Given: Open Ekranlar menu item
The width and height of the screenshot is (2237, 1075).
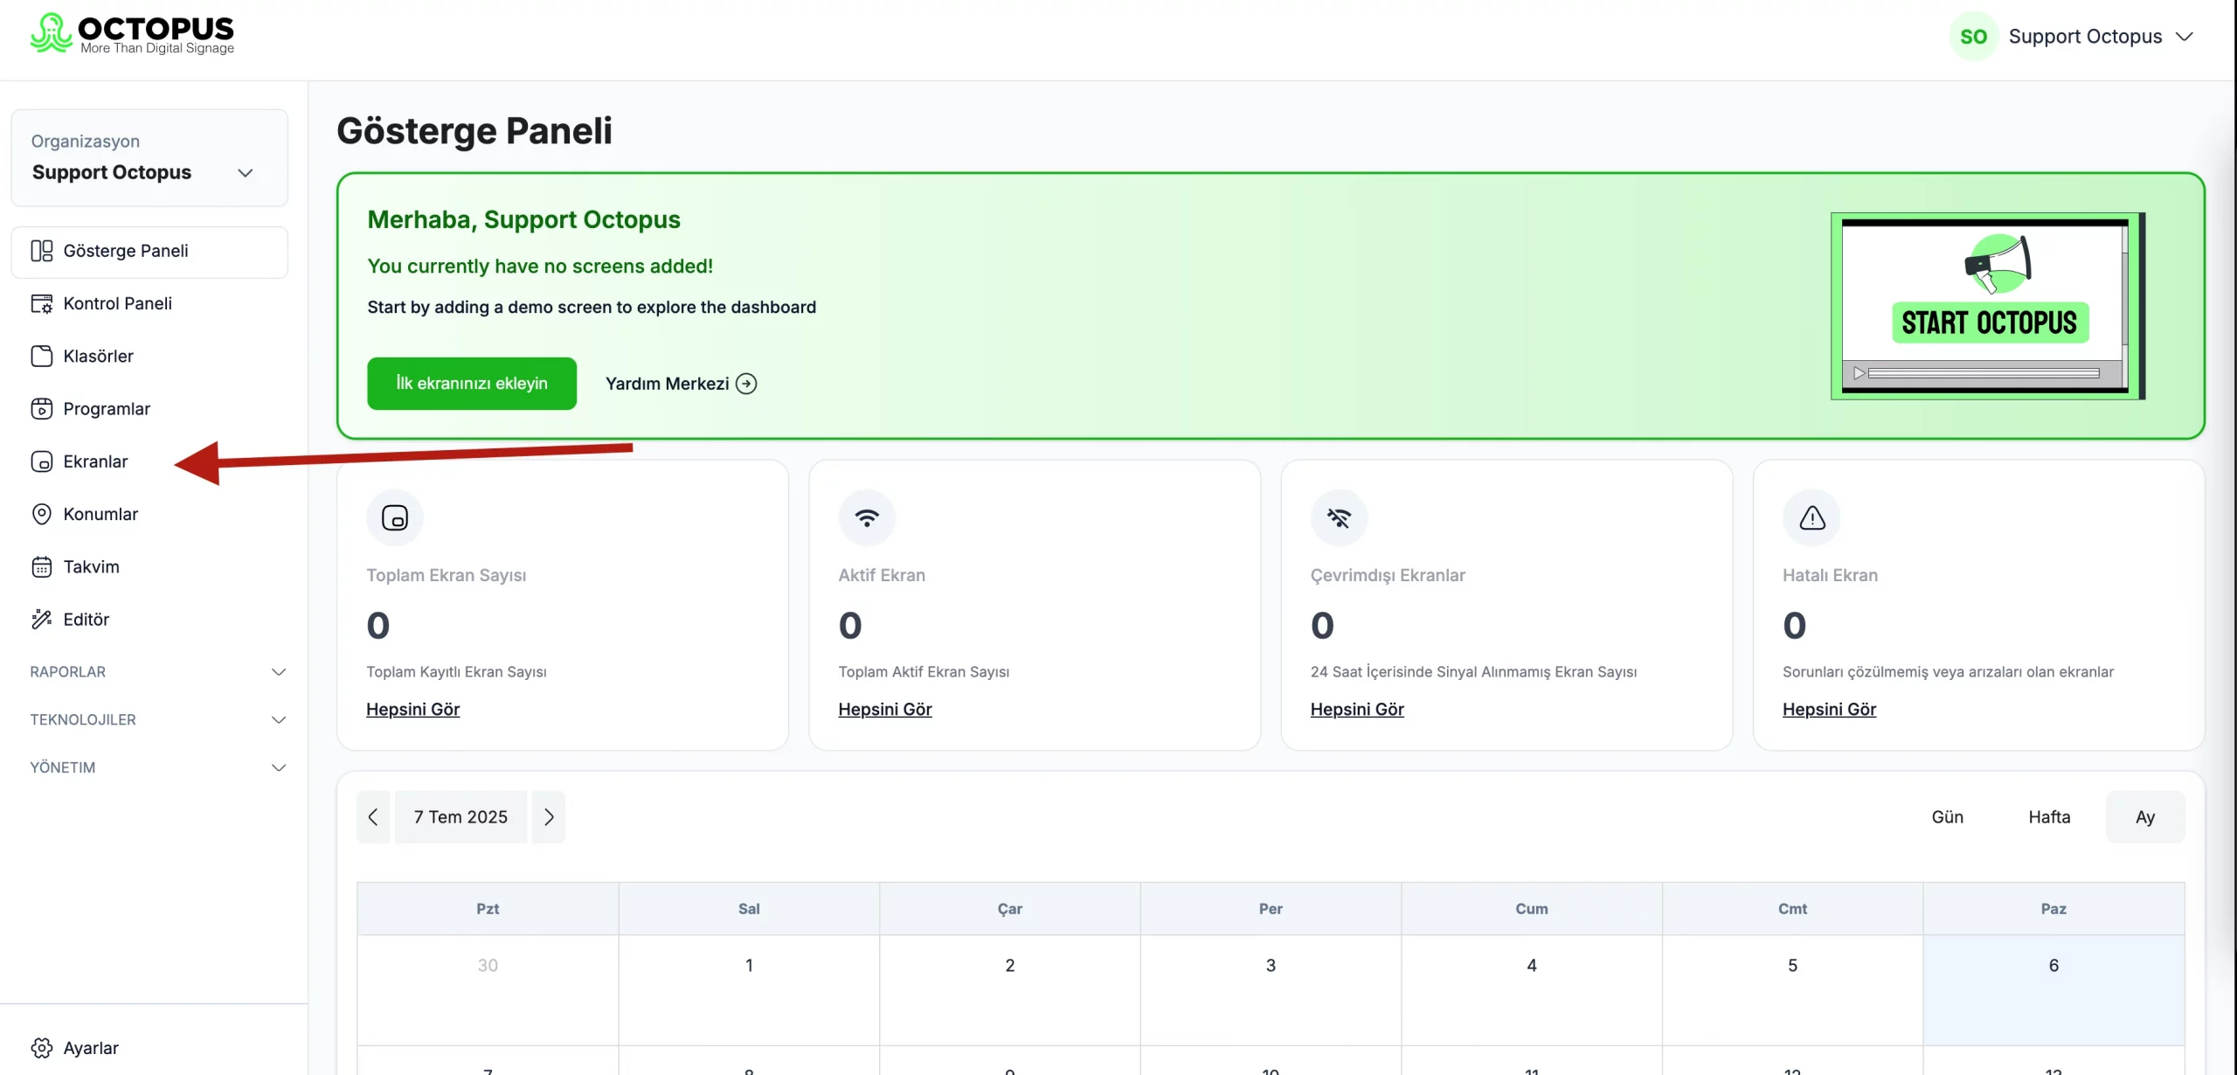Looking at the screenshot, I should (149, 461).
